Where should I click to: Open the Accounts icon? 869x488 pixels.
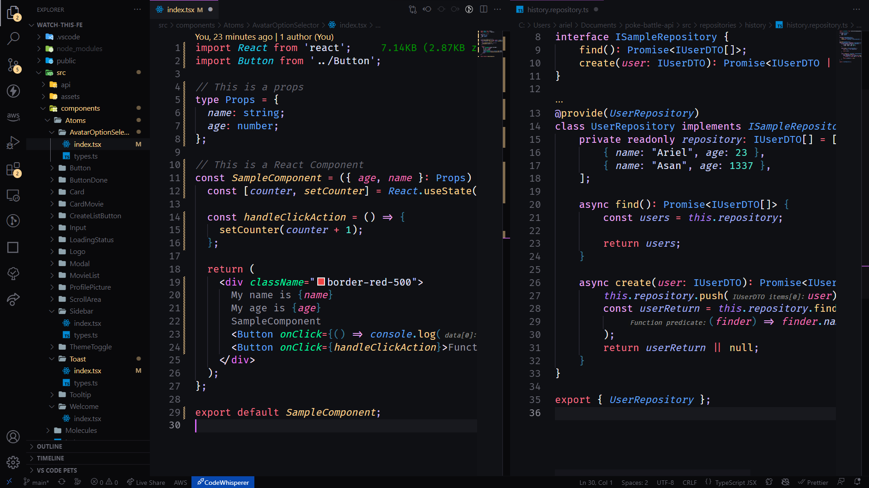click(x=13, y=436)
